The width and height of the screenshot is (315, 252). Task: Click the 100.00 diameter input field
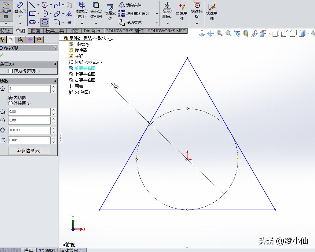(x=29, y=130)
